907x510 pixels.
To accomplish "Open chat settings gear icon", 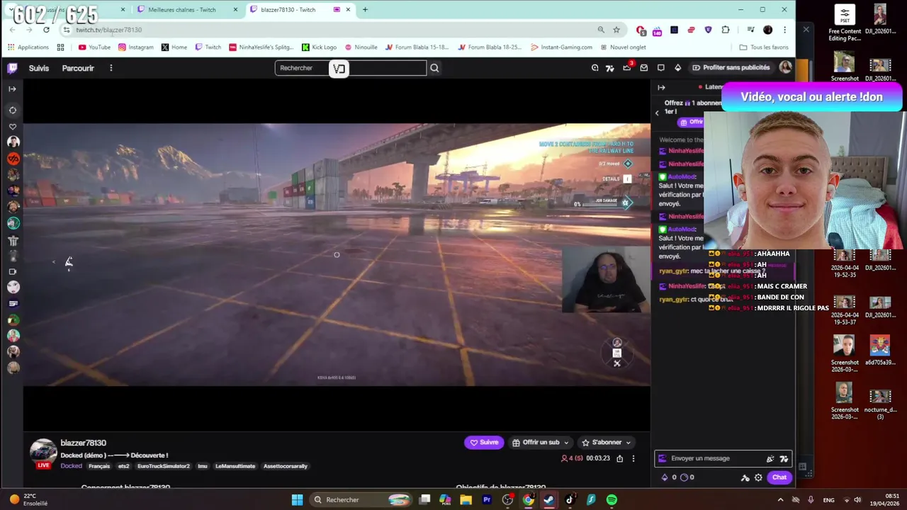I will pos(758,477).
